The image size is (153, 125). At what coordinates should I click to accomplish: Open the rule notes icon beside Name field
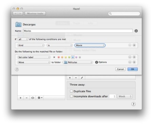136,31
